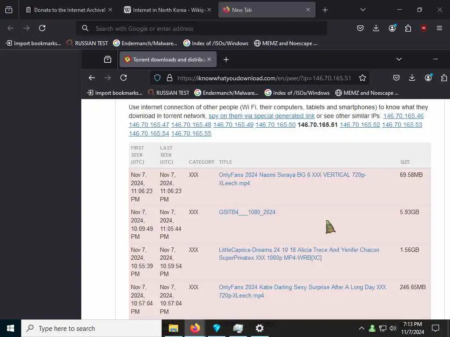
Task: Switch to Internet in North Korea Wikipedia tab
Action: pos(168,10)
